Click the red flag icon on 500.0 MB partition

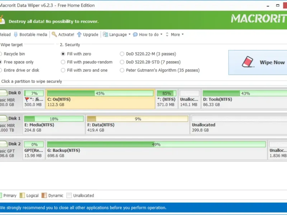(27, 99)
